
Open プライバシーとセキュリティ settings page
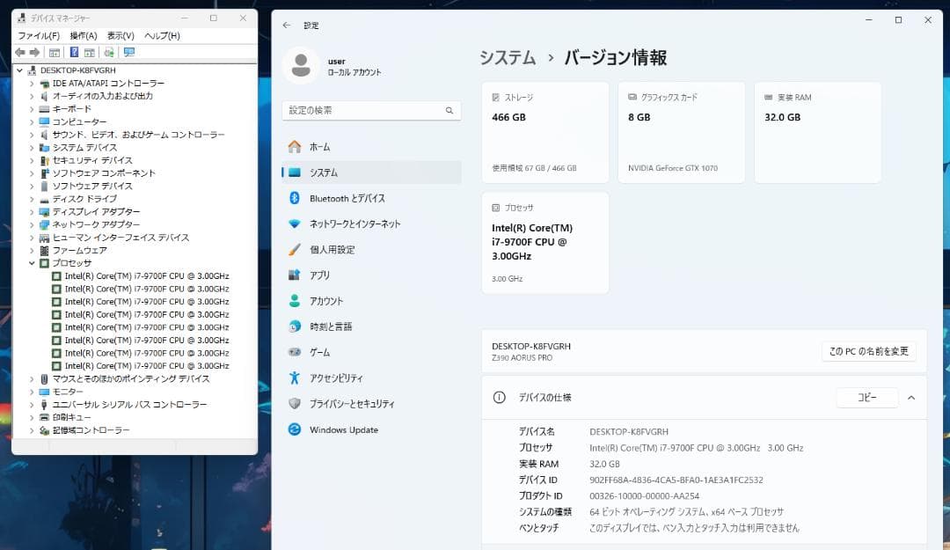(351, 403)
